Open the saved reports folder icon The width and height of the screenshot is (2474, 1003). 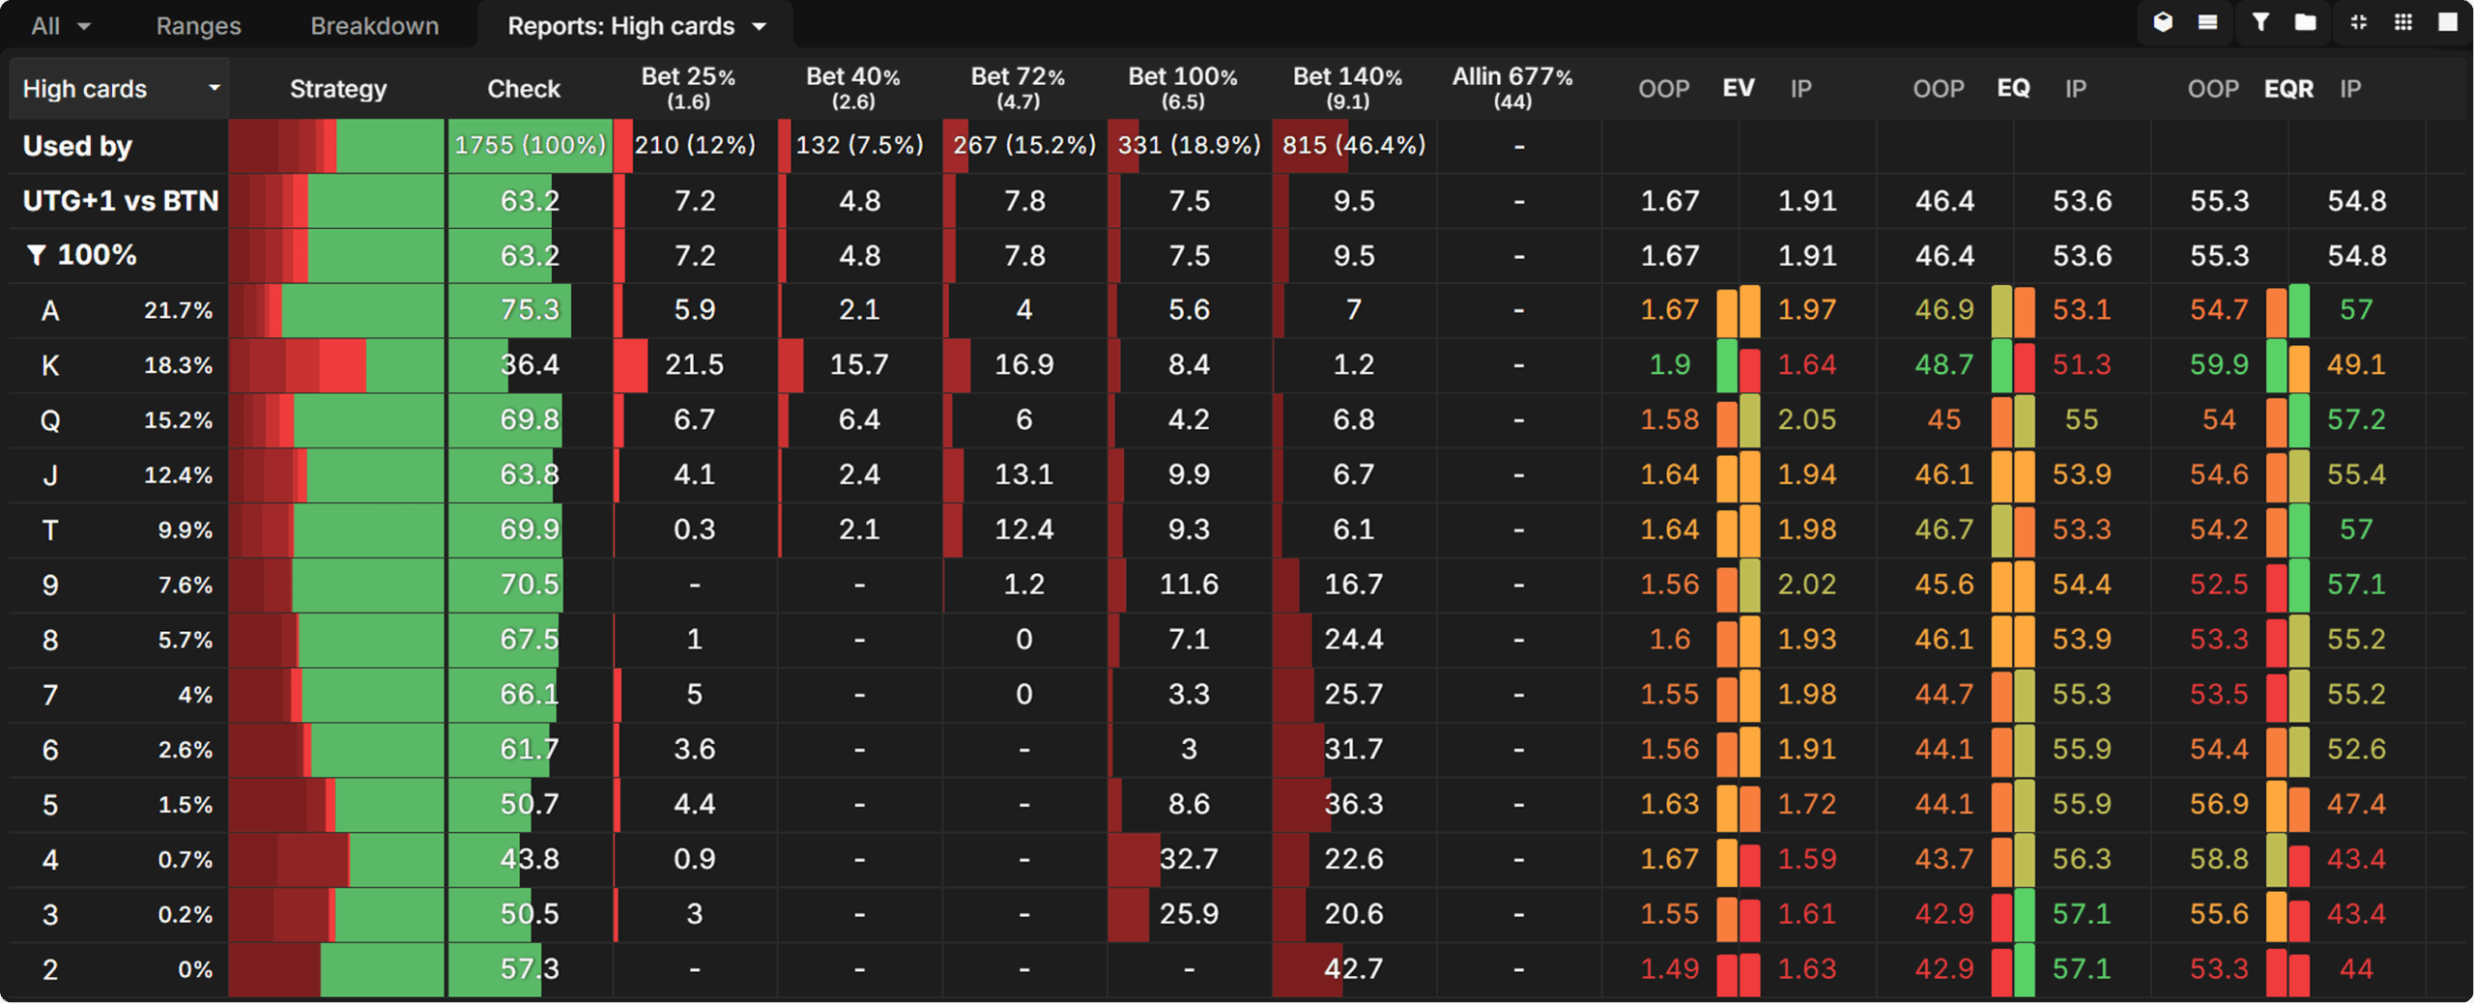[x=2304, y=21]
